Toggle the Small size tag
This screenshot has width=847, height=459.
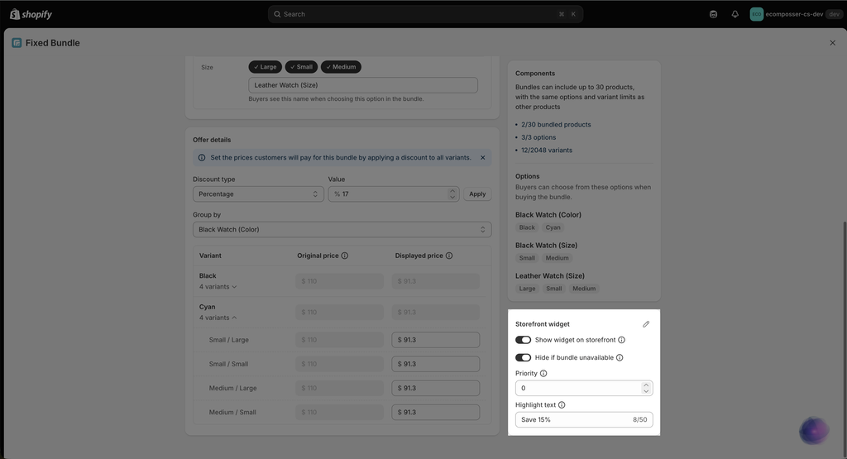(x=301, y=67)
